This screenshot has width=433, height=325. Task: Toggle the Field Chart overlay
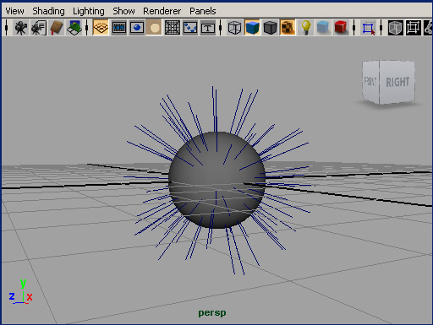[x=173, y=28]
